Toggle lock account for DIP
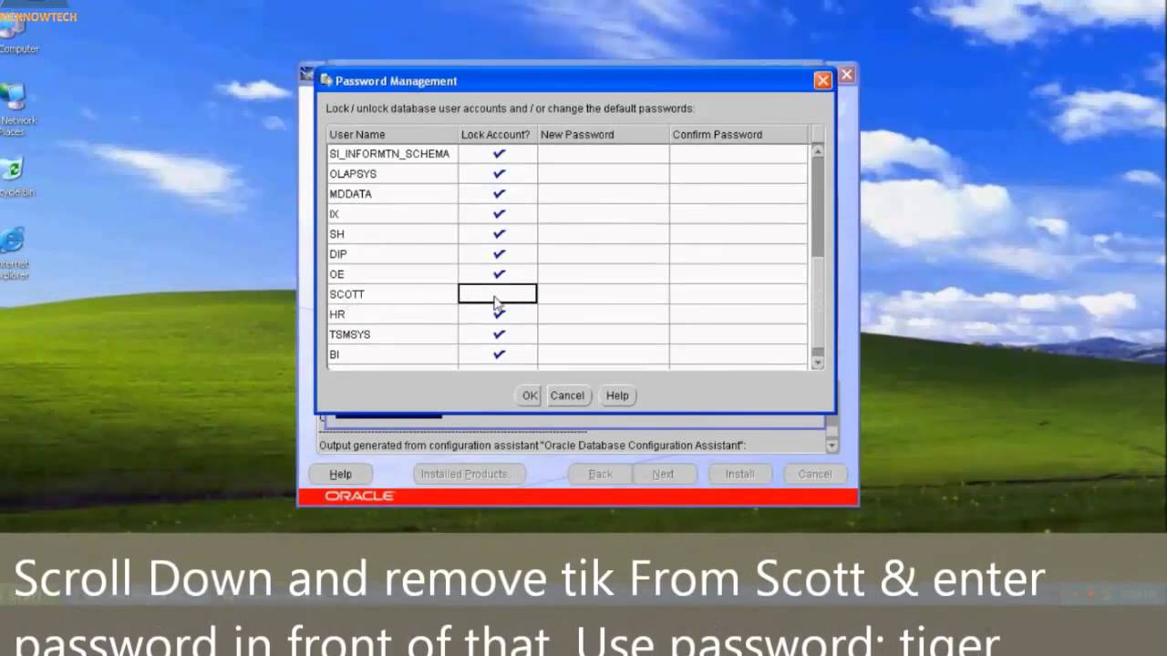This screenshot has height=656, width=1167. (x=498, y=254)
